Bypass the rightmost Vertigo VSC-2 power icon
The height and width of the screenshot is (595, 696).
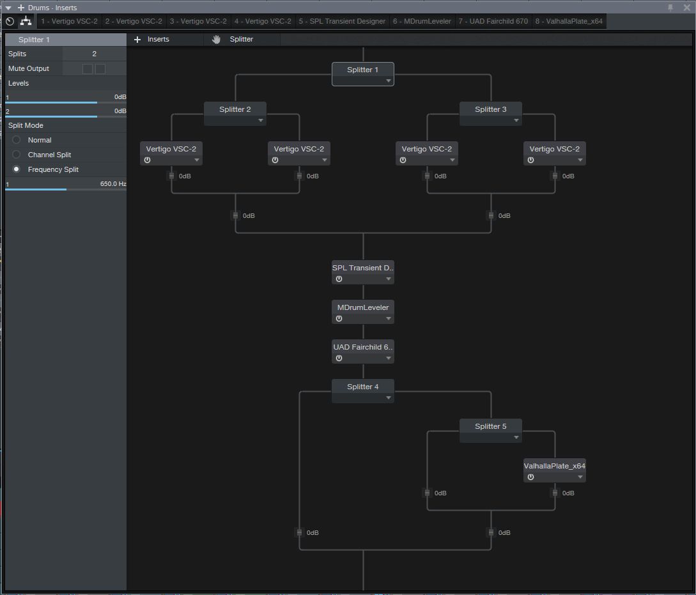pyautogui.click(x=531, y=160)
